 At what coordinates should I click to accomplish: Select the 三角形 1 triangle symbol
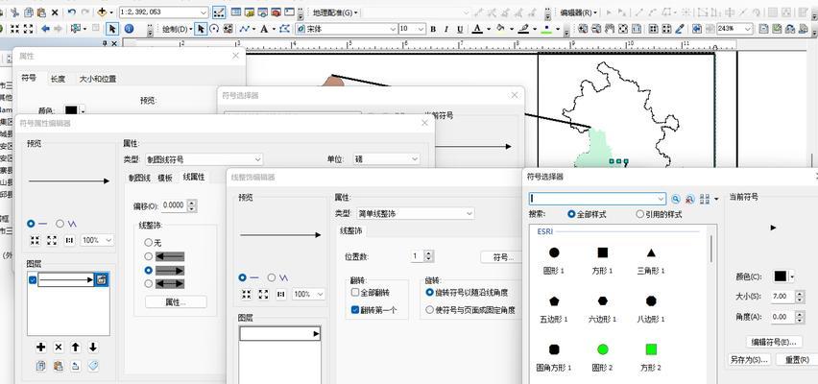point(650,253)
